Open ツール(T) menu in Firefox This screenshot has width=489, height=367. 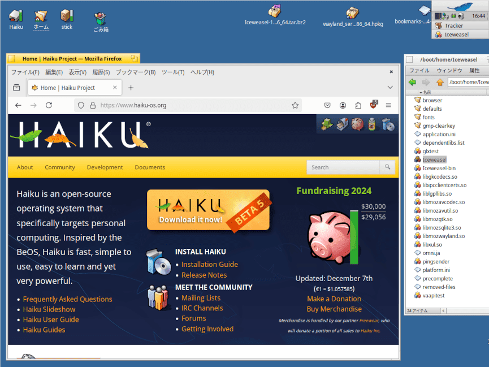click(x=173, y=72)
